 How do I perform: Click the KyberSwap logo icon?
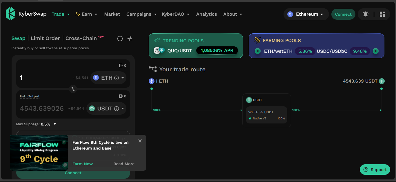[x=10, y=14]
